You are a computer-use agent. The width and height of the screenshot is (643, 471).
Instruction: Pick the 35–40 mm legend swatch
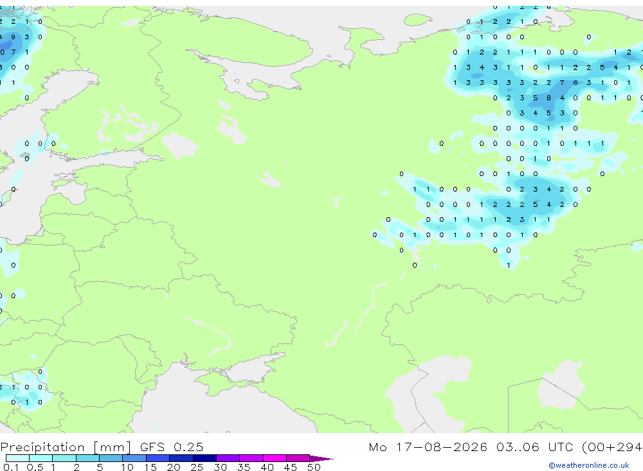[x=251, y=458]
